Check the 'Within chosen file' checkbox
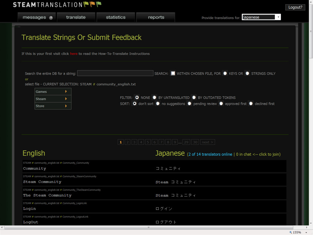 (x=173, y=73)
